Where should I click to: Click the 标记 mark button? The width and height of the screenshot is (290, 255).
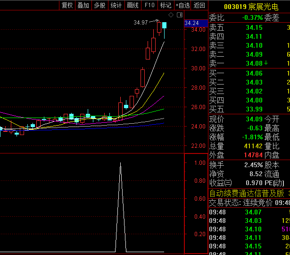coord(166,5)
